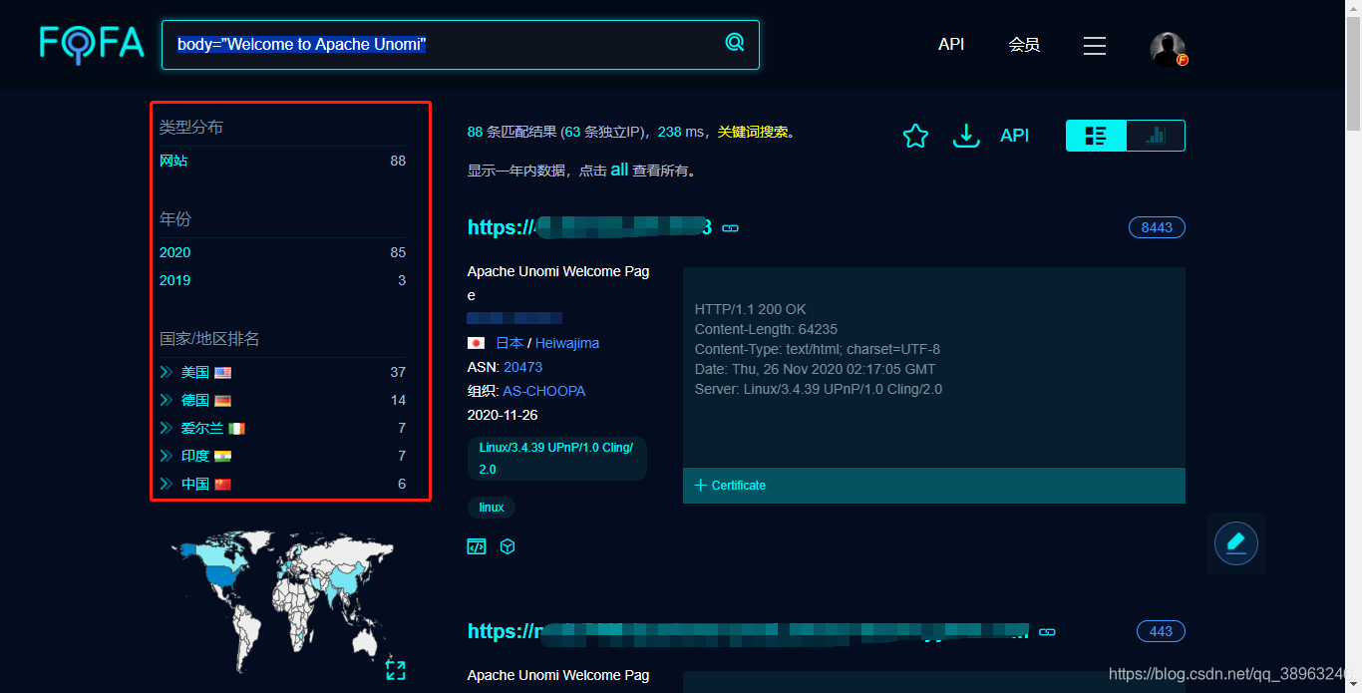
Task: Filter by 网站 type
Action: 173,161
